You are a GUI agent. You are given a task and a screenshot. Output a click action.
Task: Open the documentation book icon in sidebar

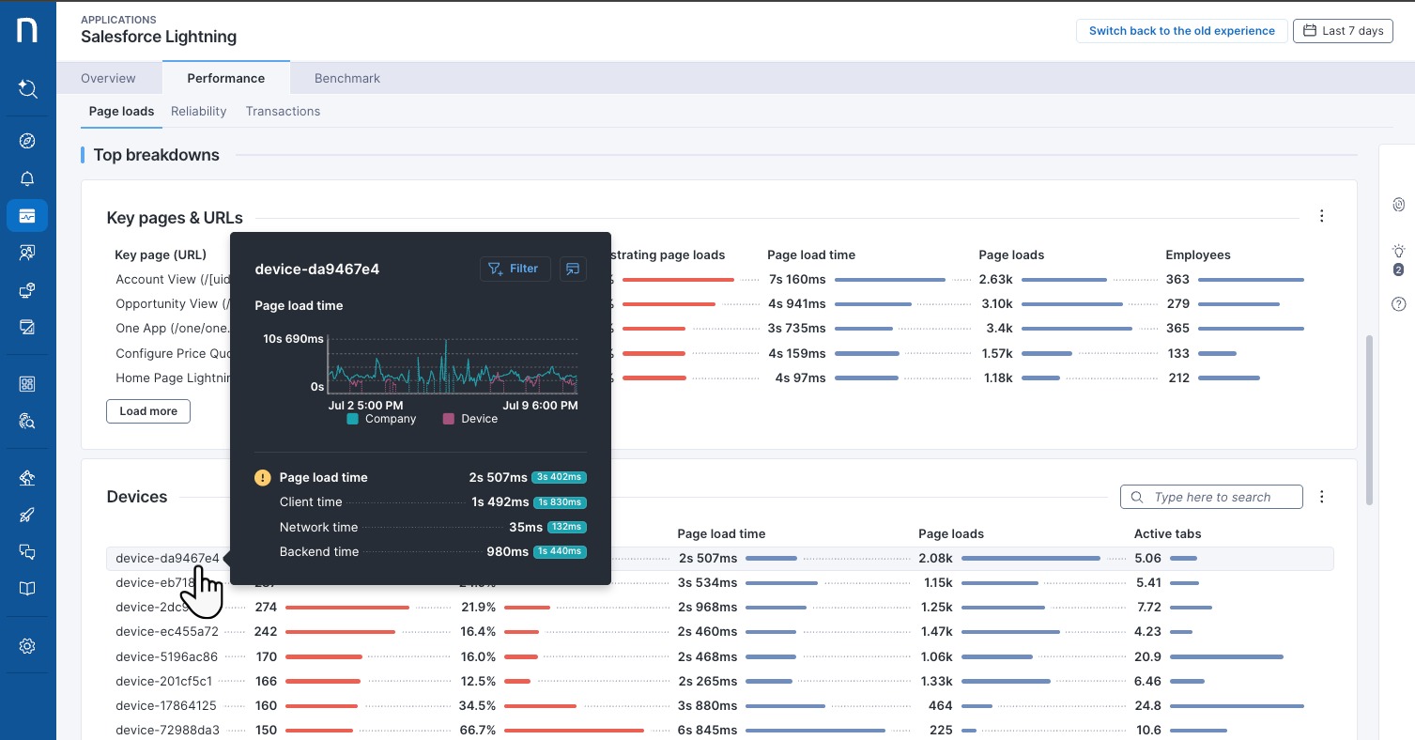point(27,589)
